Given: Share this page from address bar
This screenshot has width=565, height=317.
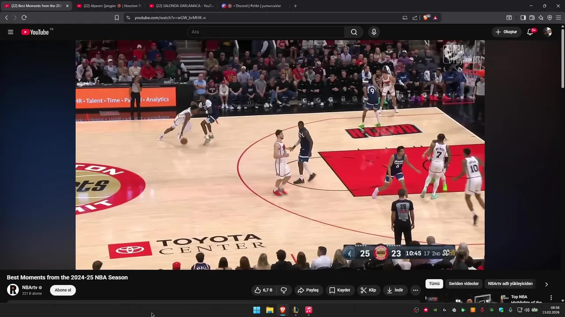Looking at the screenshot, I should coord(415,18).
